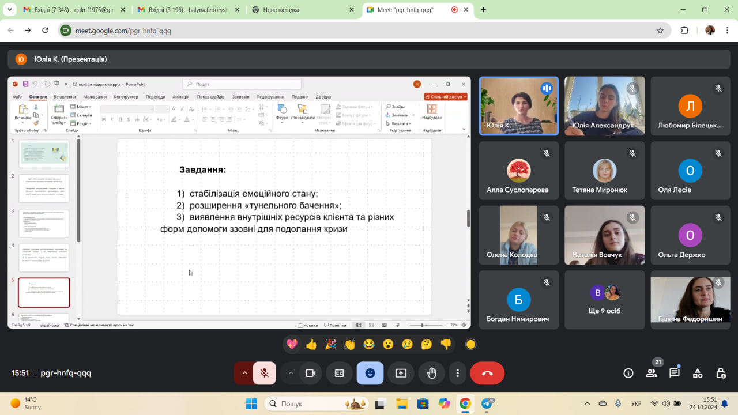Leave the call with red button
The height and width of the screenshot is (415, 738).
tap(487, 373)
